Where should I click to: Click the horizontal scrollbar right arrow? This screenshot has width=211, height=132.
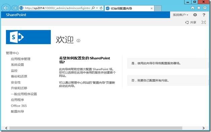pos(204,128)
